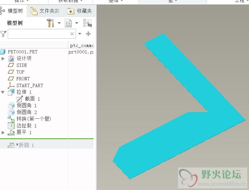Image resolution: width=249 pixels, height=190 pixels.
Task: Click the 倒圆角 2 round icon
Action: pyautogui.click(x=11, y=112)
